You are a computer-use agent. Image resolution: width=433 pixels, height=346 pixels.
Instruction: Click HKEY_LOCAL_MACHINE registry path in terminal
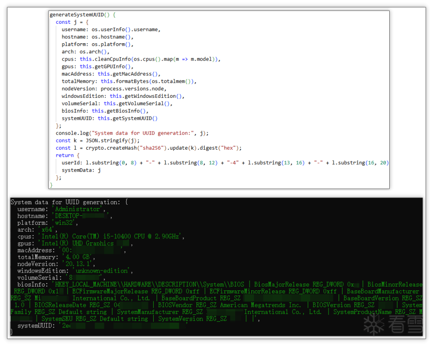coord(149,285)
